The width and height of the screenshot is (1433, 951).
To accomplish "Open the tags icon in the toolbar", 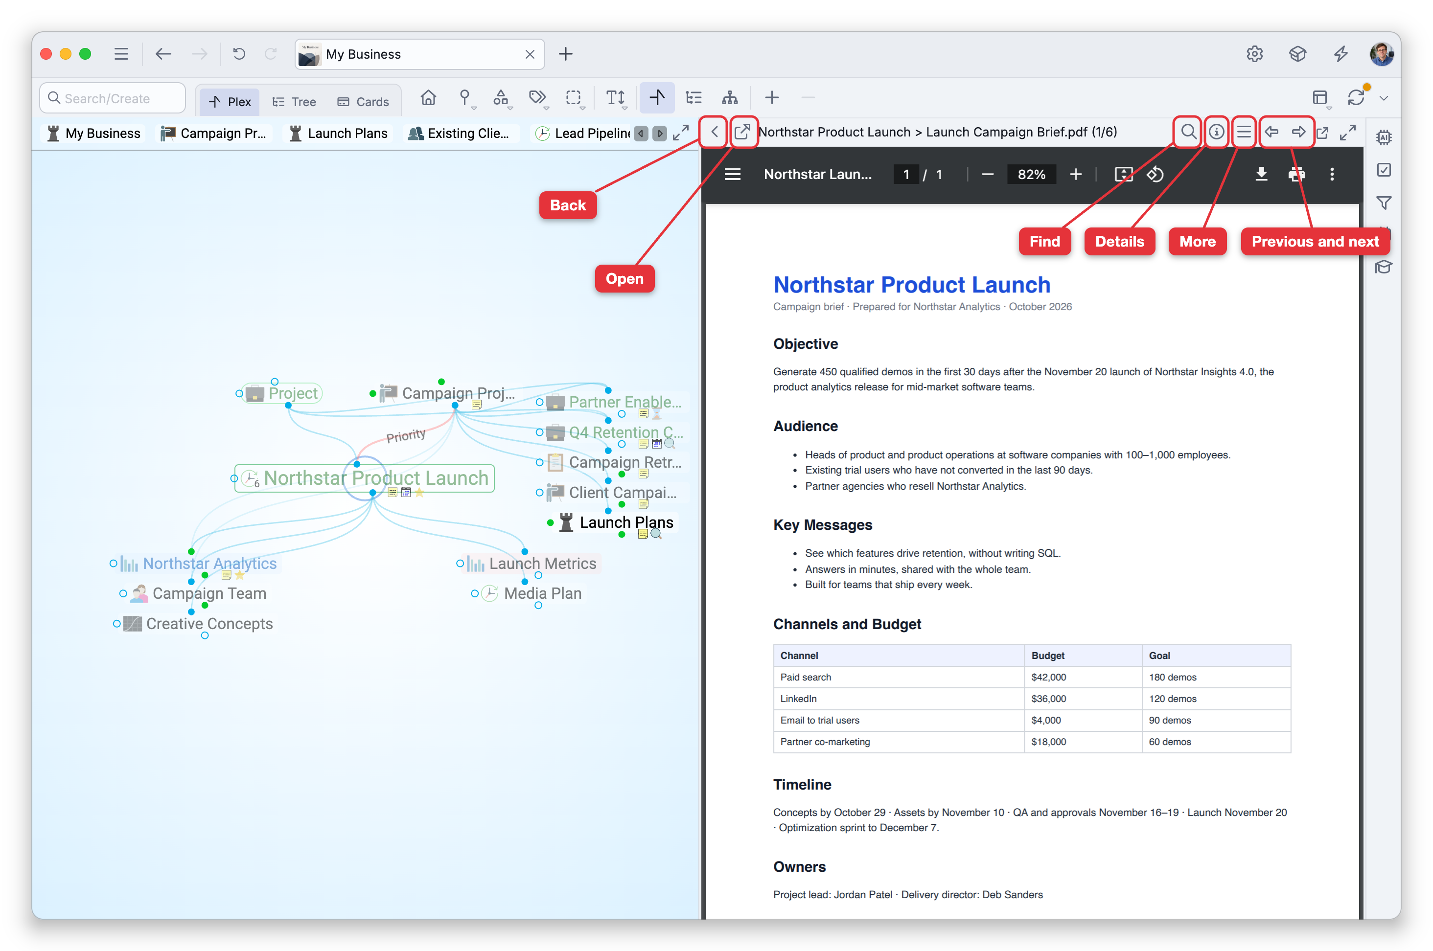I will [537, 98].
